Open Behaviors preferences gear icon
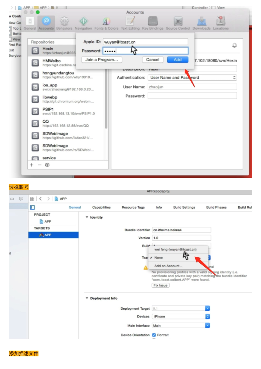This screenshot has height=369, width=261. [x=64, y=21]
